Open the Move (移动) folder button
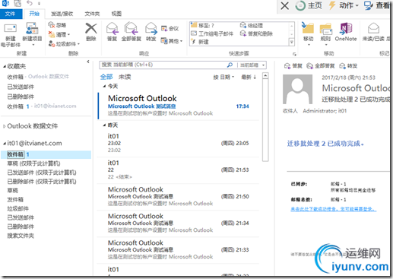The width and height of the screenshot is (393, 279). click(x=308, y=34)
